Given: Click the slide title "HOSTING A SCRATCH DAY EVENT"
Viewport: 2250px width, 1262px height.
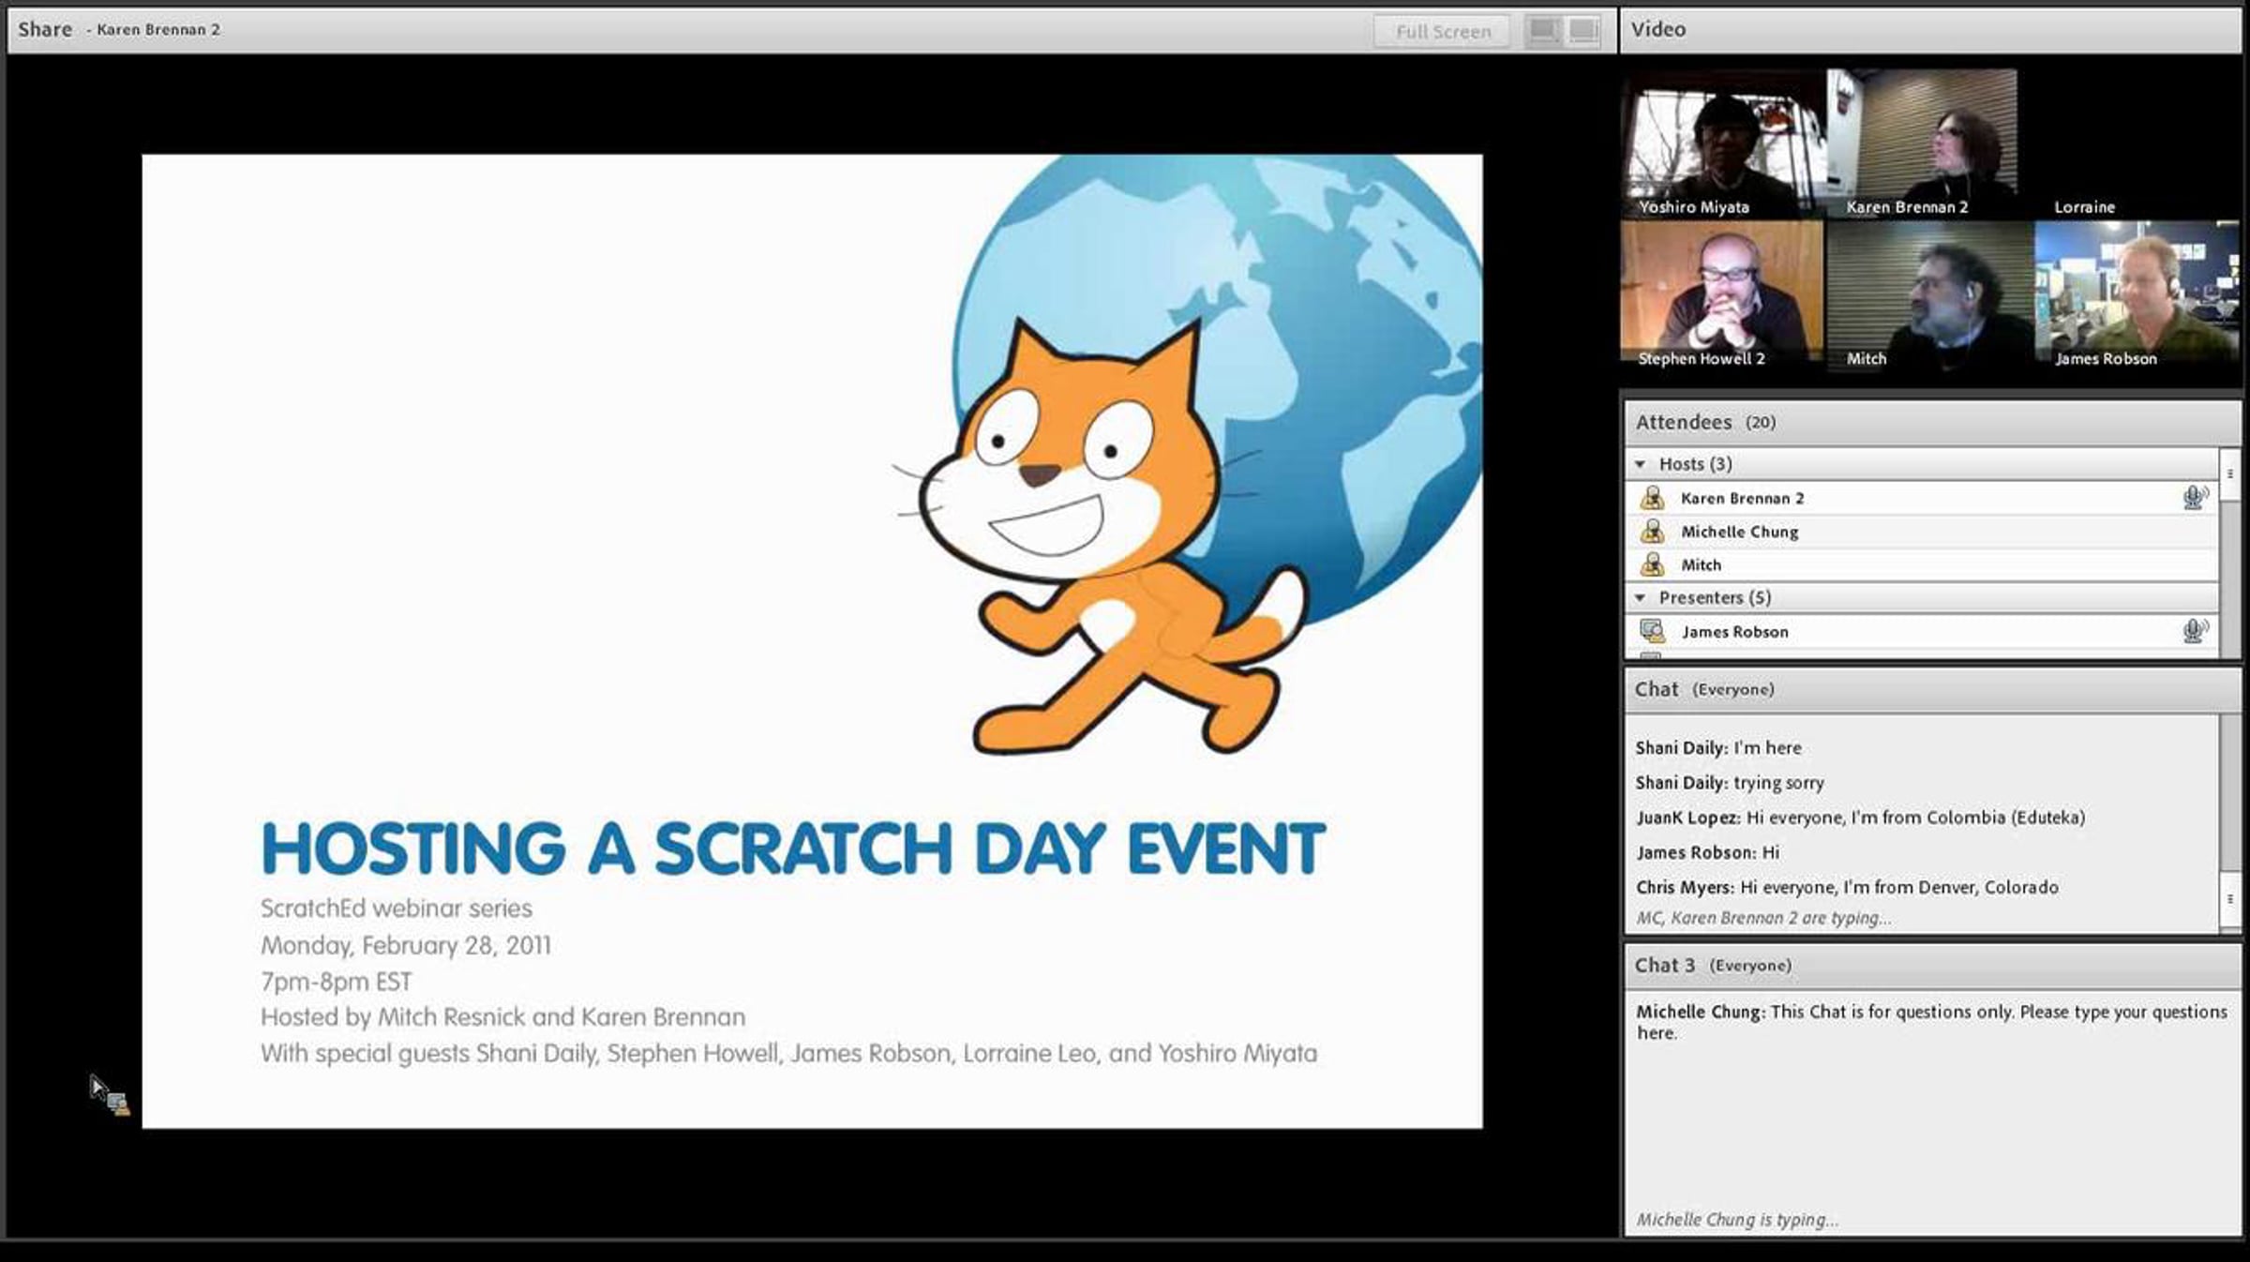Looking at the screenshot, I should click(x=793, y=849).
